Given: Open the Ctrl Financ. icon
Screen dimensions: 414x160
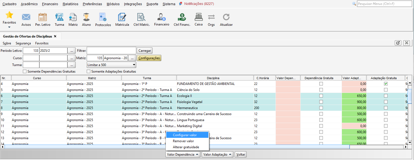Looking at the screenshot, I should (x=182, y=17).
